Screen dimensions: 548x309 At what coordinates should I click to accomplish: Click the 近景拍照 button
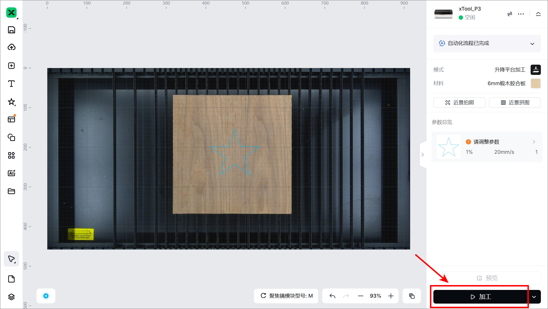459,103
